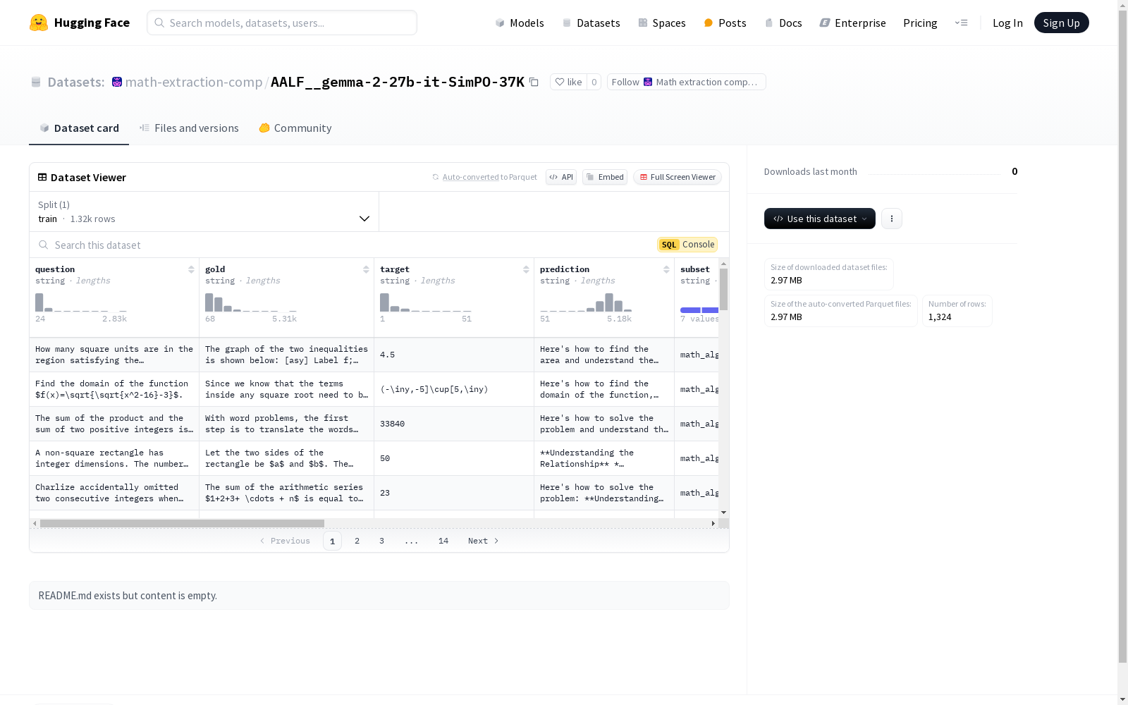Click the current page 1 button
Viewport: 1128px width, 705px height.
point(332,541)
